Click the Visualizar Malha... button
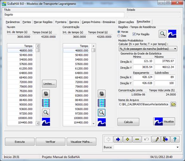The height and width of the screenshot is (161, 185). click(82, 142)
